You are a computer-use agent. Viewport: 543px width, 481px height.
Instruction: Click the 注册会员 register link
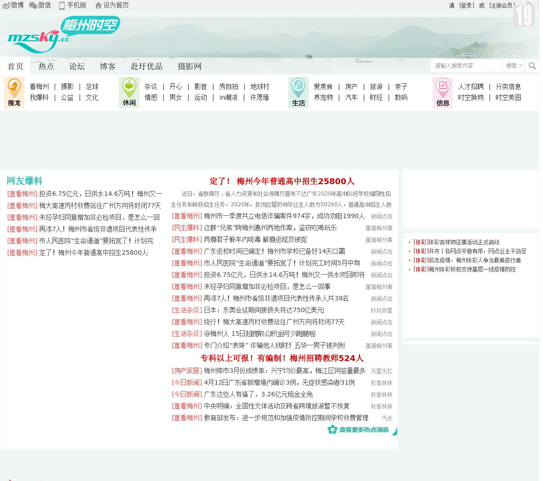[502, 5]
